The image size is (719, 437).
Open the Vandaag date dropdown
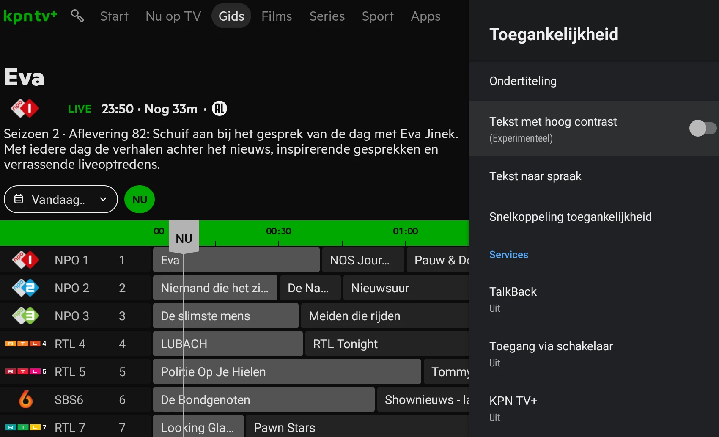(x=61, y=199)
